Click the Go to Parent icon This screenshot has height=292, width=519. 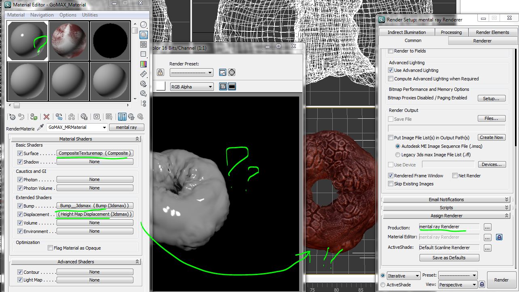131,117
